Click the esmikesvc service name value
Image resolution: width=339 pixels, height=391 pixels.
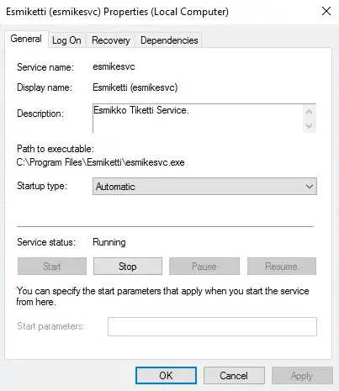tap(114, 66)
